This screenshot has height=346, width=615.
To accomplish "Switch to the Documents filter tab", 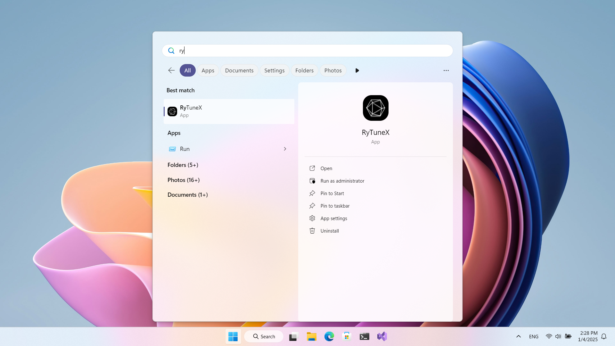I will tap(239, 70).
